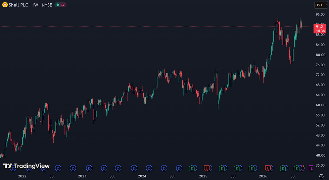Click the 2025 time axis label

(203, 176)
